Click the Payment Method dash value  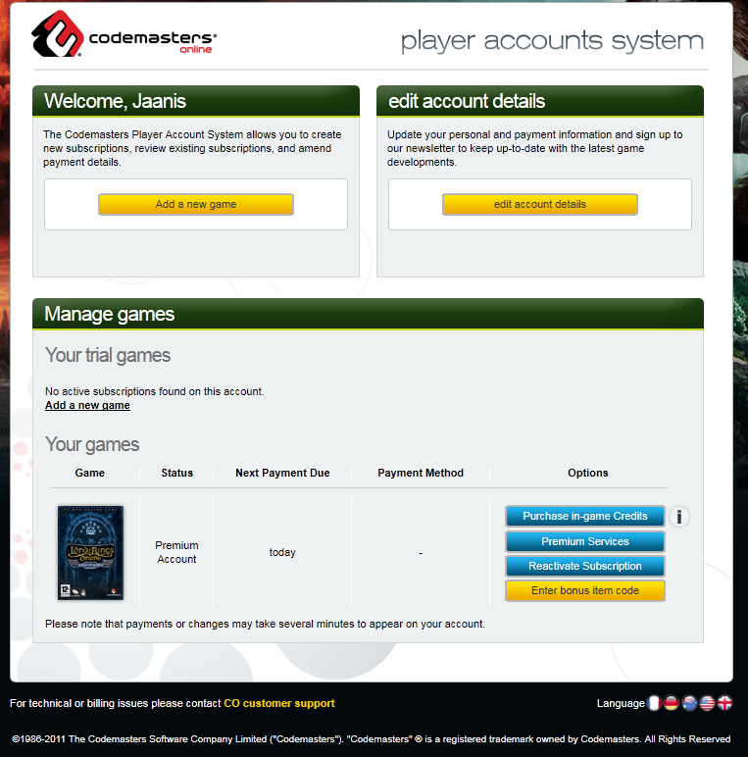(421, 552)
